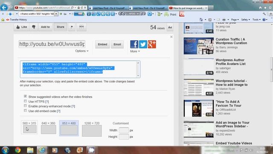
Task: Click the custom Width field
Action: 124,130
